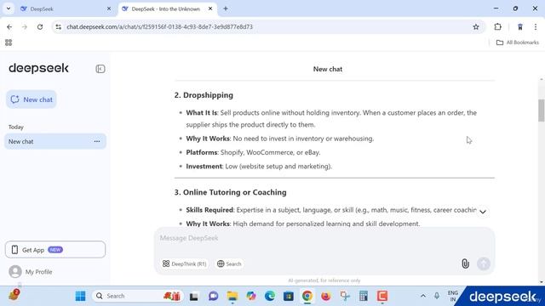Toggle web Search mode
Screen dimensions: 545x306
pyautogui.click(x=229, y=263)
